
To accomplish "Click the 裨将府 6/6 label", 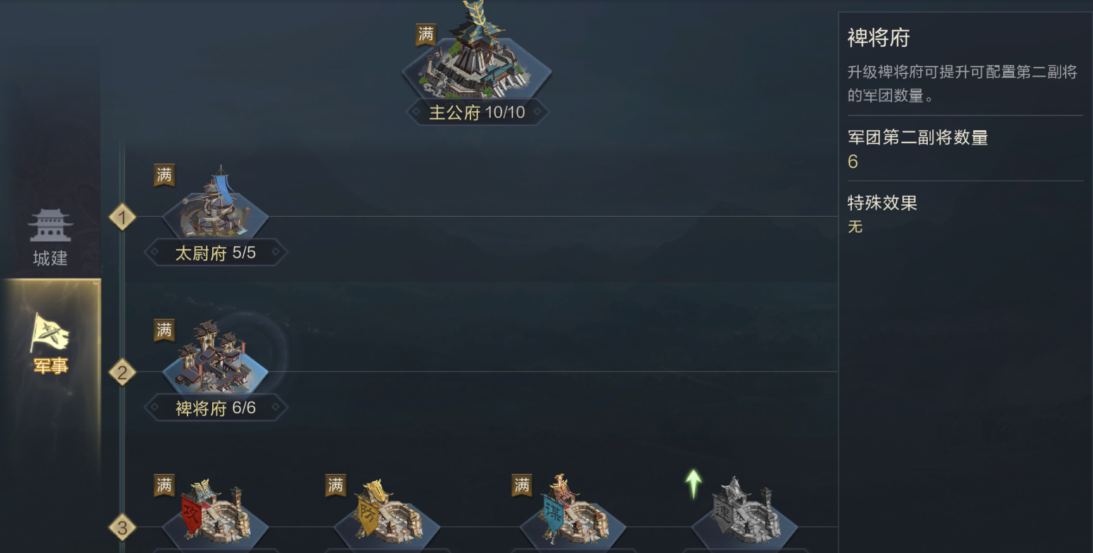I will (x=215, y=408).
